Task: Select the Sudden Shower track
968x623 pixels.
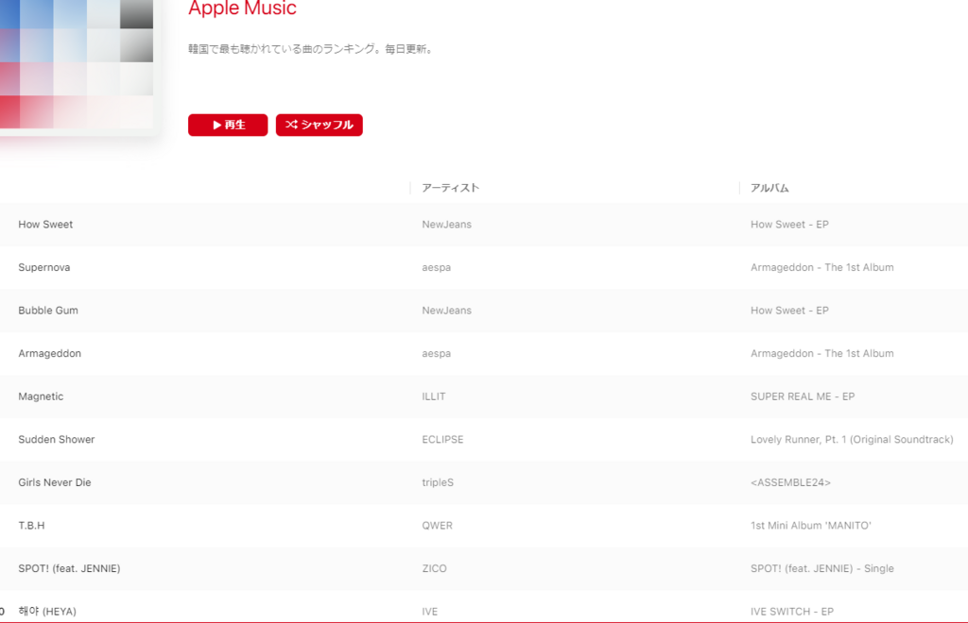Action: pyautogui.click(x=56, y=440)
